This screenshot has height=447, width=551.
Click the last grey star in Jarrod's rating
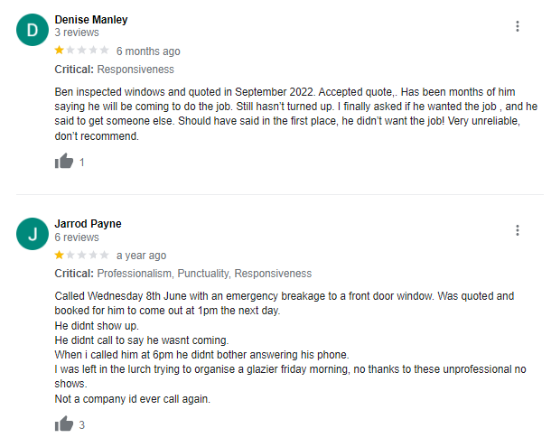point(105,255)
